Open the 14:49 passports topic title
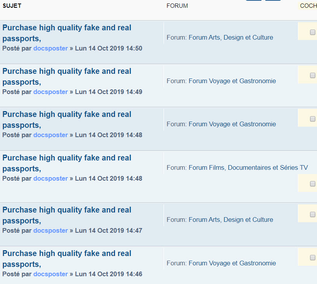The image size is (317, 284). coord(67,77)
